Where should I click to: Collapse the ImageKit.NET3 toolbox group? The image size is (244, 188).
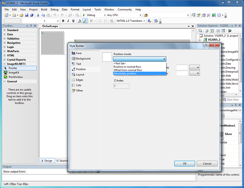[4, 64]
